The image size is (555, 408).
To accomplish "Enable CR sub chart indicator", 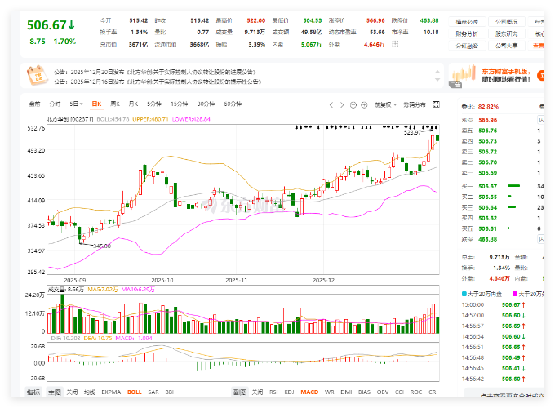I will point(433,392).
